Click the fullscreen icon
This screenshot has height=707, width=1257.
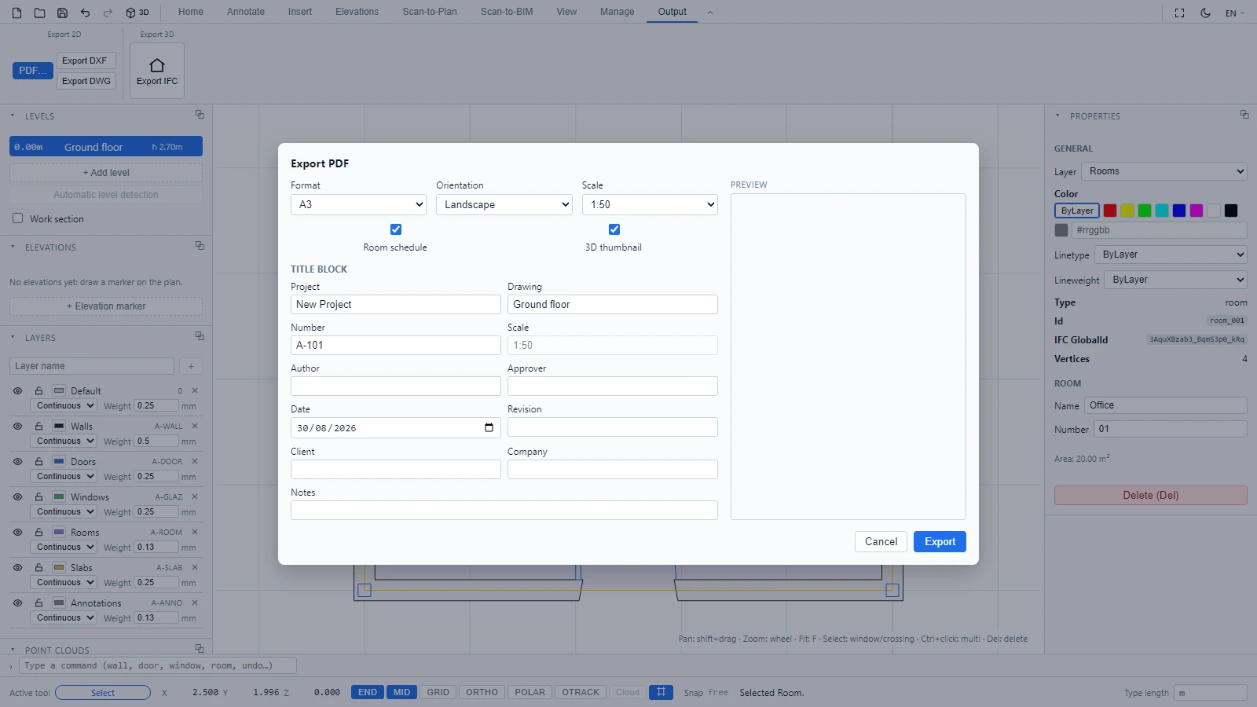(1179, 13)
